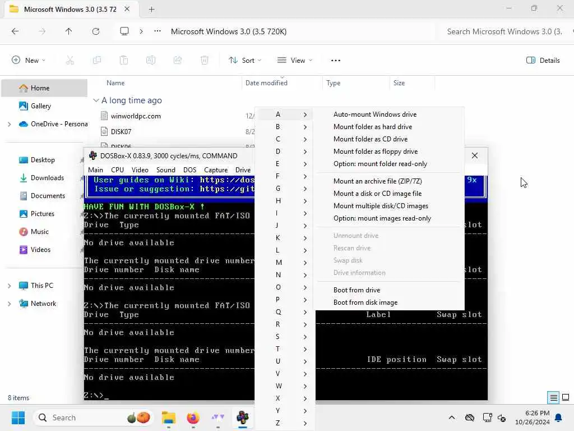Screen dimensions: 574x431
Task: Select the DISK07 image file
Action: 121,131
